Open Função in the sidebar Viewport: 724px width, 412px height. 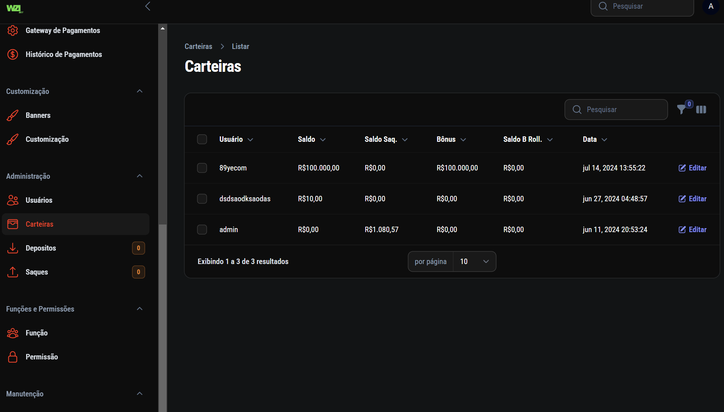[x=37, y=333]
